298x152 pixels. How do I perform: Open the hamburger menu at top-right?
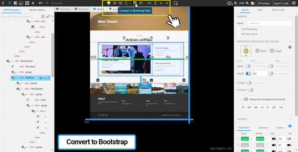coord(294,3)
